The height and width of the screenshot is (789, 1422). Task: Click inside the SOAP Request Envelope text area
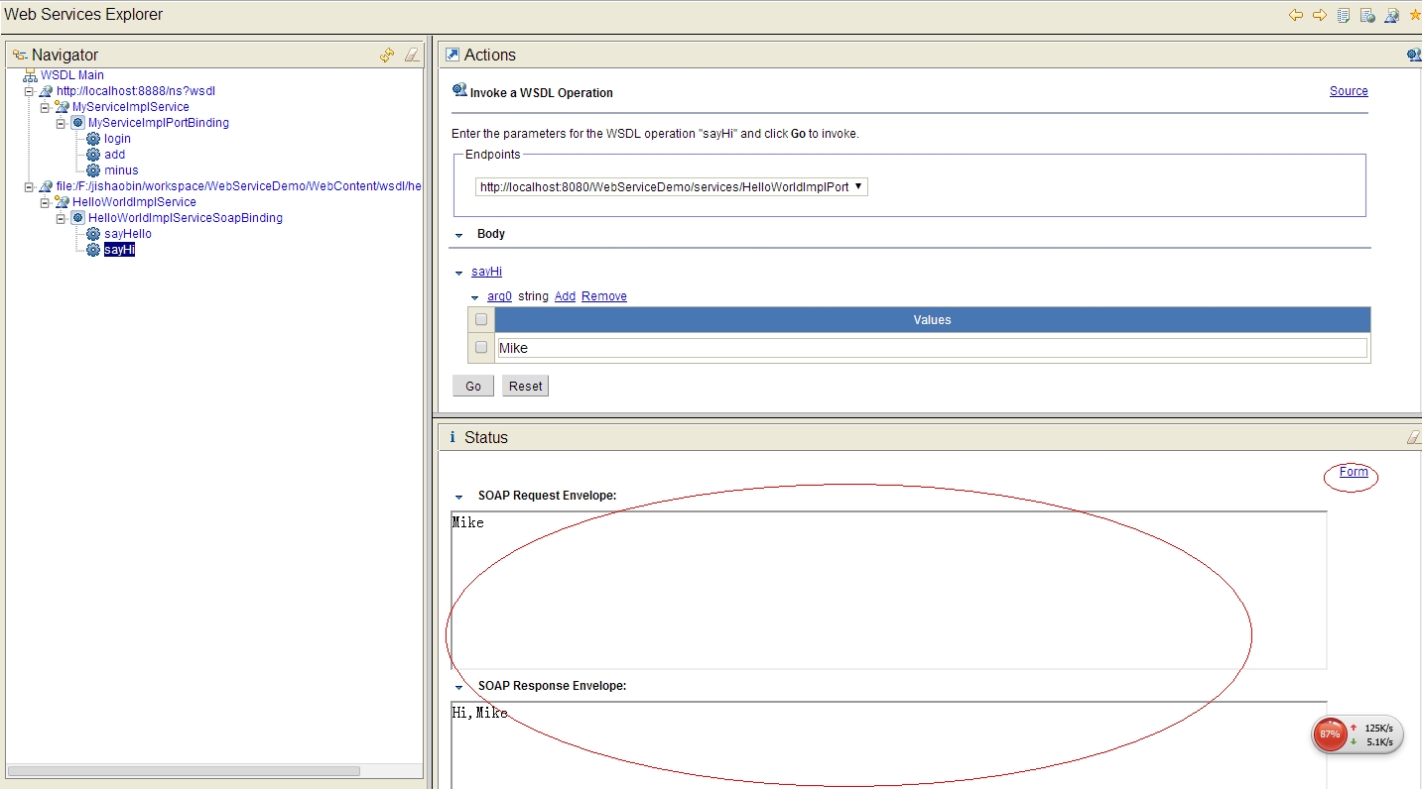(889, 590)
